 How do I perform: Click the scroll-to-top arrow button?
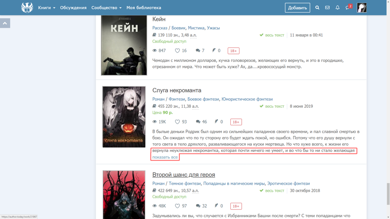(x=5, y=23)
